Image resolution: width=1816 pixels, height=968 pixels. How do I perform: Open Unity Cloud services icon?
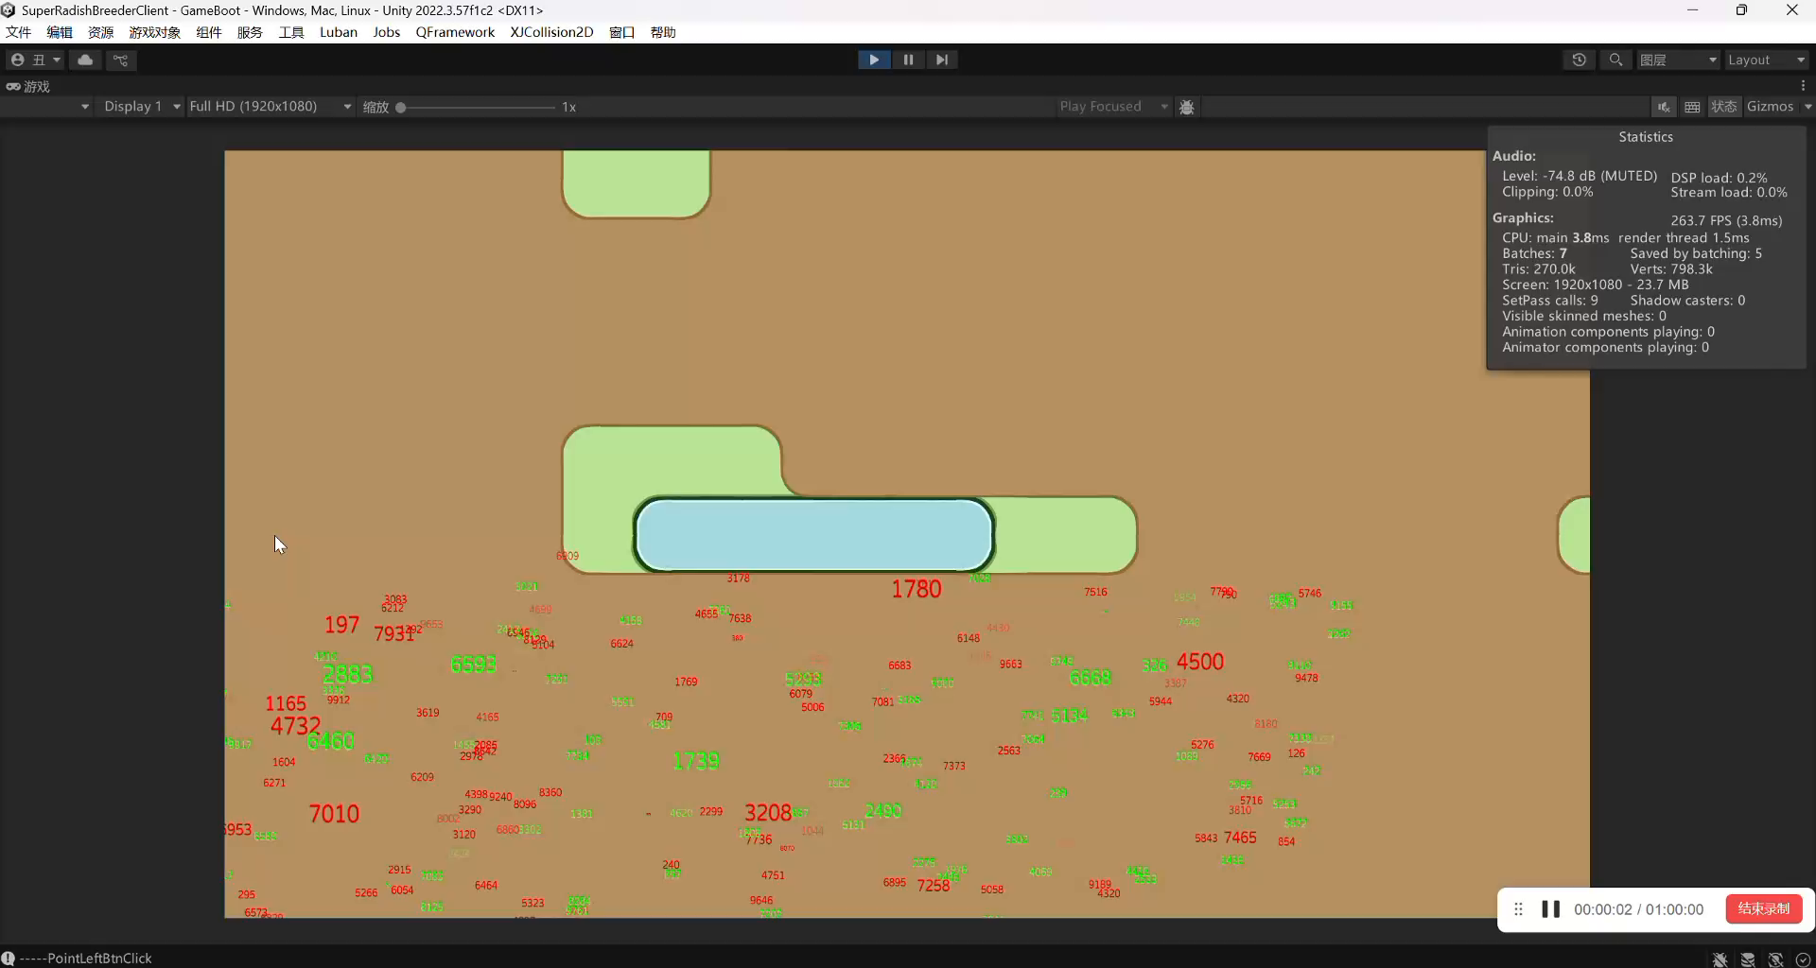point(85,60)
